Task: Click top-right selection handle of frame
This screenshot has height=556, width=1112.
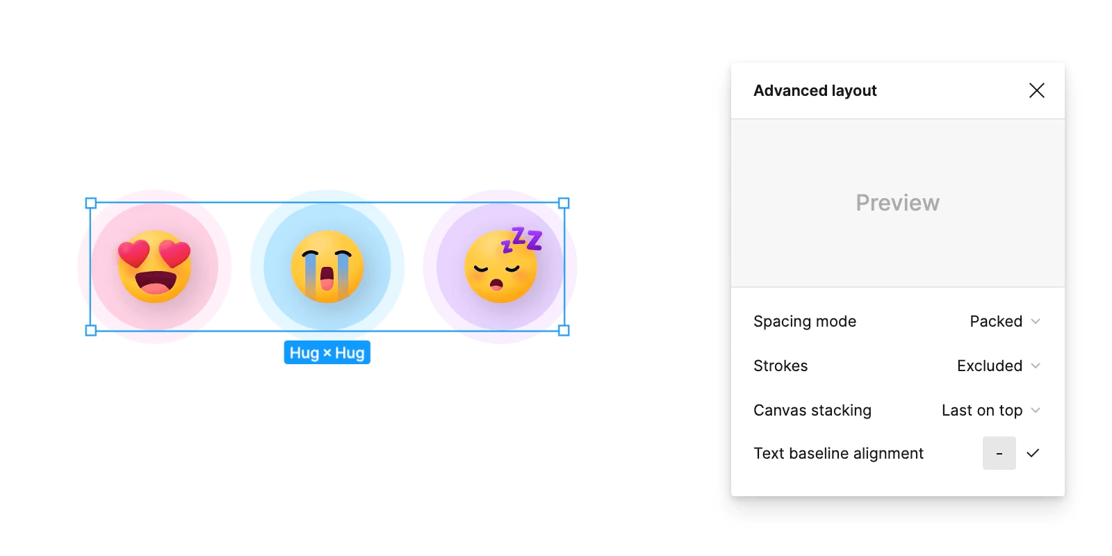Action: point(564,203)
